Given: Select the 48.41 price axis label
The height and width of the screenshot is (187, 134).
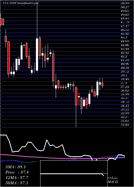Looking at the screenshot, I should click(x=125, y=18).
